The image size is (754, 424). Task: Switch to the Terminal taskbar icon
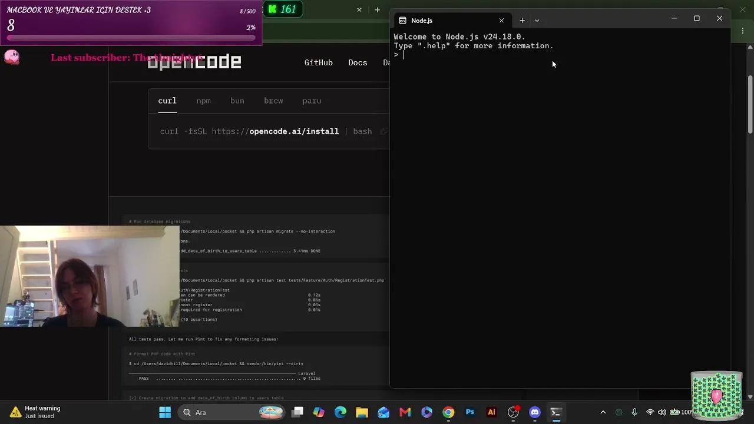555,412
